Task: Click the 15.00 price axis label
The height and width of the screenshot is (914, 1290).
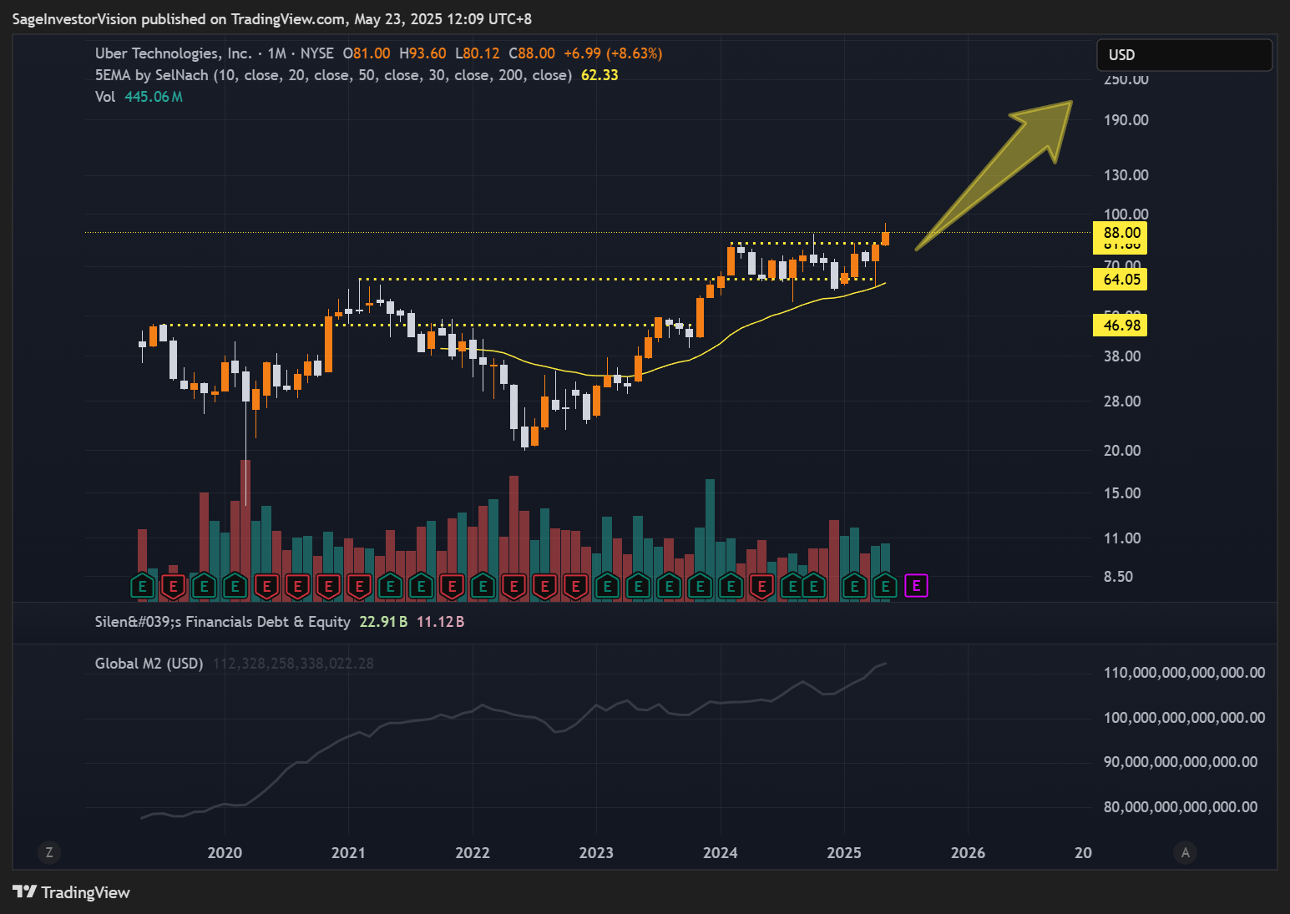Action: click(1122, 493)
